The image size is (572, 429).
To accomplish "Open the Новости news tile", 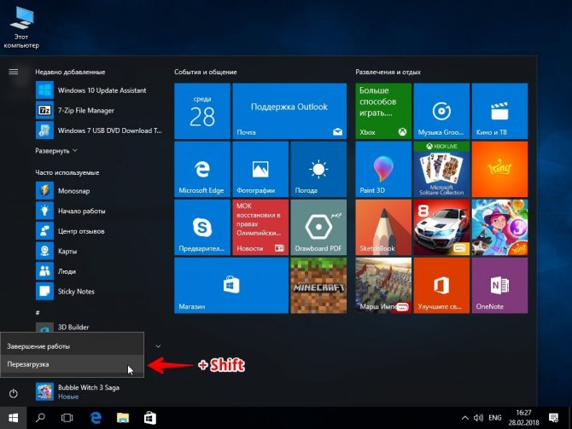I will (x=260, y=227).
